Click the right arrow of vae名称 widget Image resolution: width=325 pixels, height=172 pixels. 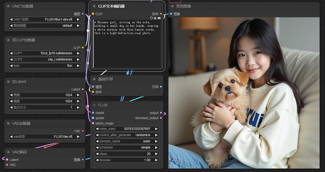(x=78, y=137)
